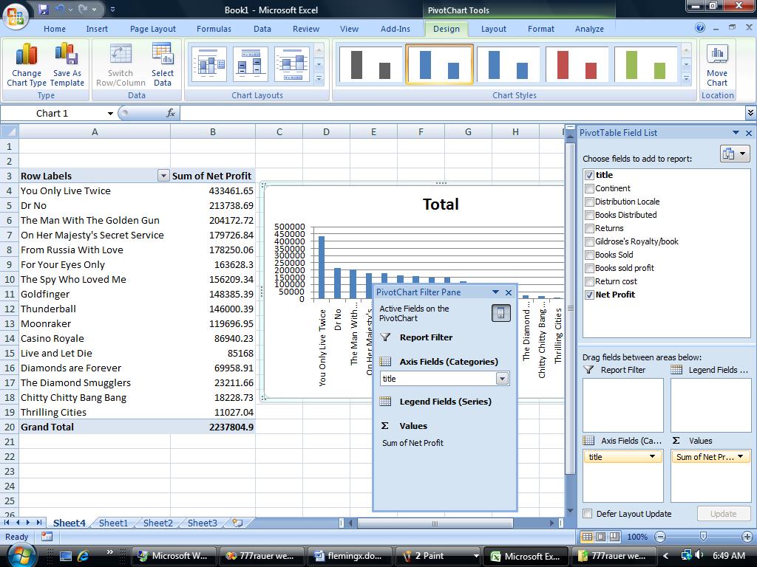Click the Select All corner of worksheet
Screen dimensions: 757x567
point(10,131)
